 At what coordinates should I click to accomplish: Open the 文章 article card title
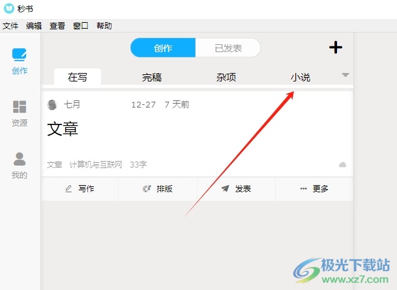click(63, 129)
